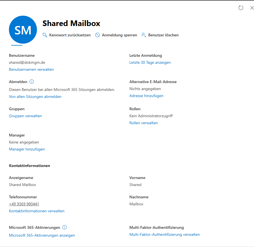The image size is (254, 247).
Task: Click the delete user icon
Action: point(144,35)
